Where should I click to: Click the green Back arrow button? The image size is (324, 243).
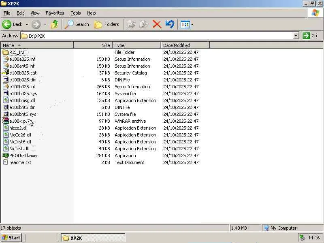point(7,24)
